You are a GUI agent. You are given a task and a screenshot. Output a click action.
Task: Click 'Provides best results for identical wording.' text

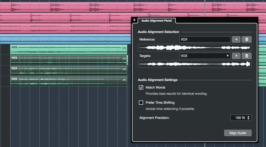click(176, 94)
